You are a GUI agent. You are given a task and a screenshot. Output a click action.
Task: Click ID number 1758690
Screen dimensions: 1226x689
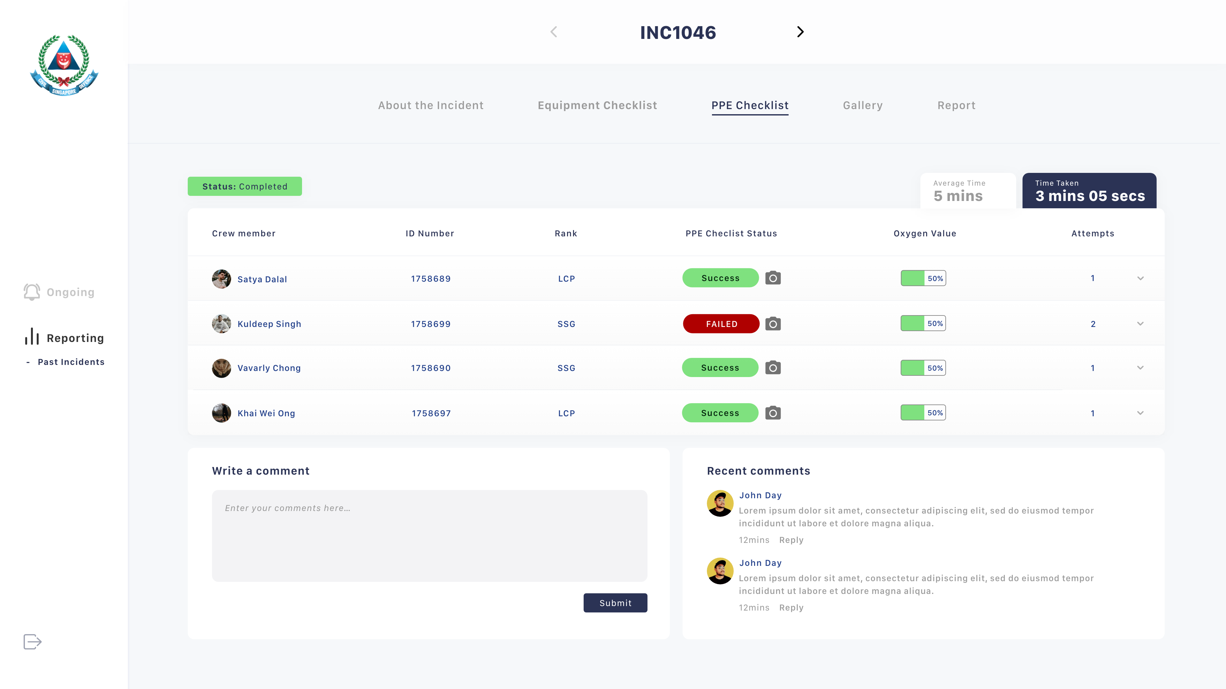(x=431, y=368)
